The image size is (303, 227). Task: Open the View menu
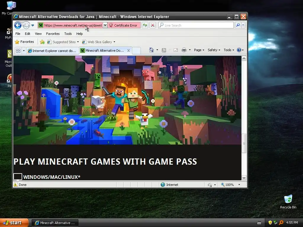pyautogui.click(x=38, y=34)
